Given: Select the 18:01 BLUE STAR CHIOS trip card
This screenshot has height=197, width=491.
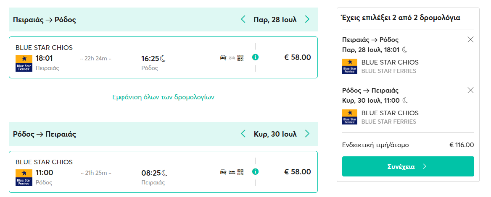Looking at the screenshot, I should pos(163,57).
